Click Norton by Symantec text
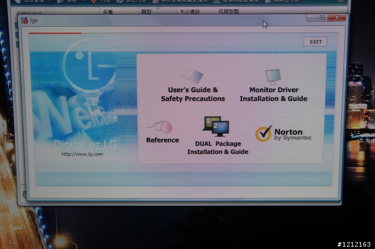The image size is (375, 249). tap(293, 134)
